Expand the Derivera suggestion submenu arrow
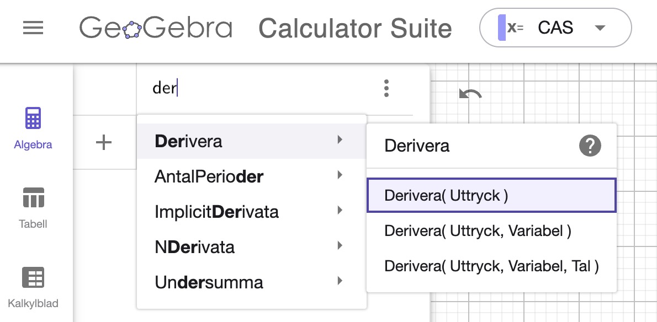 click(340, 141)
